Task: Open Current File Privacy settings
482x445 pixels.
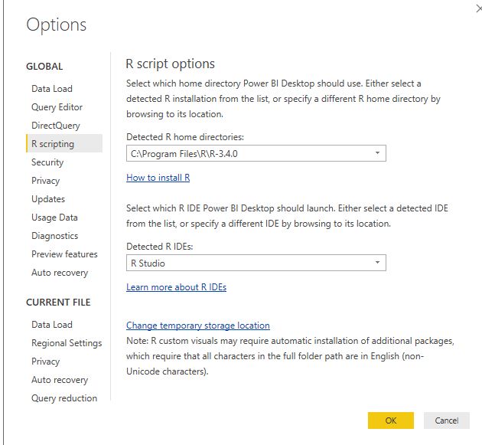Action: tap(45, 362)
